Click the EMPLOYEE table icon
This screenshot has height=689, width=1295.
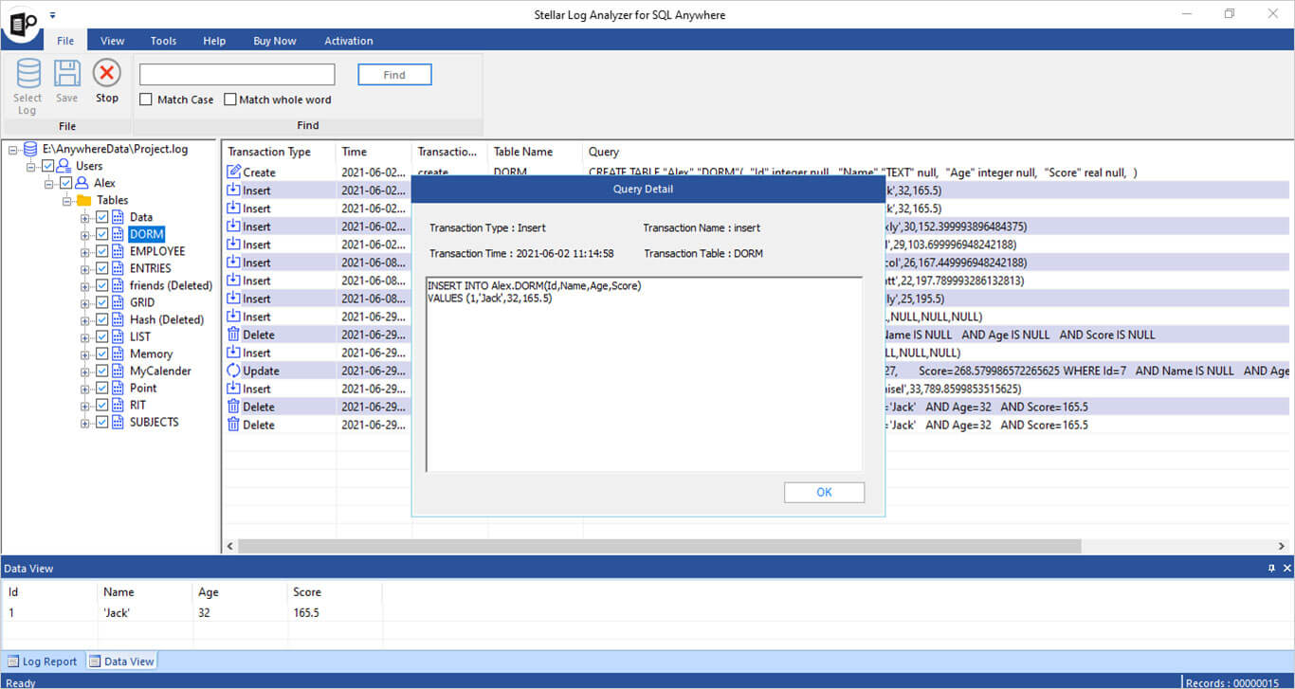[119, 251]
